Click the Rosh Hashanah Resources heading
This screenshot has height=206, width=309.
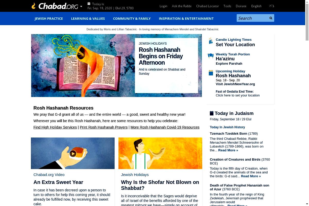point(63,108)
